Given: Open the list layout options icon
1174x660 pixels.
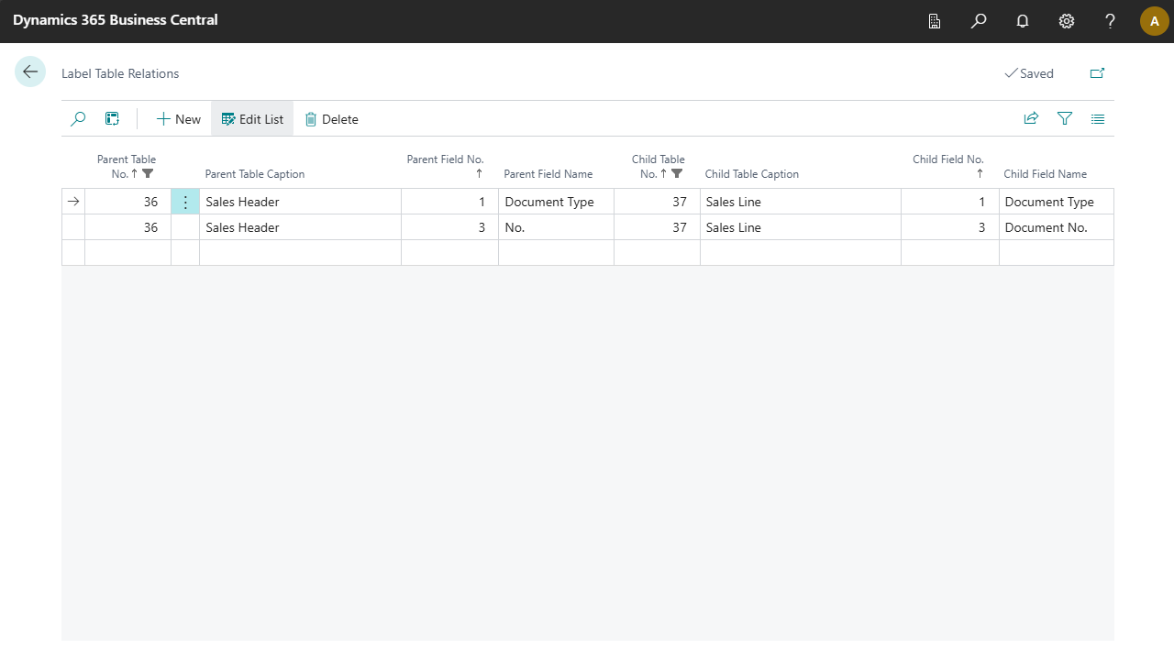Looking at the screenshot, I should pos(1098,119).
